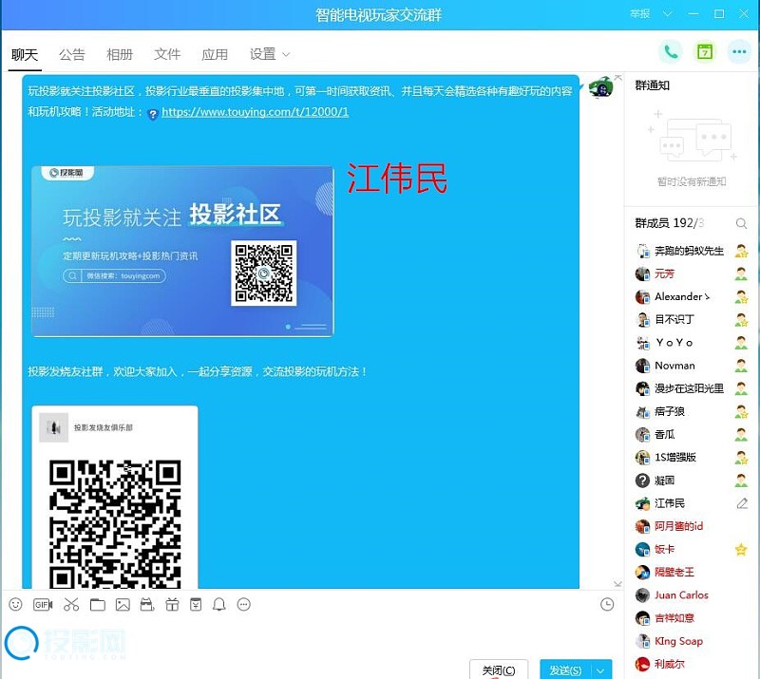
Task: Select member Y o Y o in list
Action: (692, 343)
